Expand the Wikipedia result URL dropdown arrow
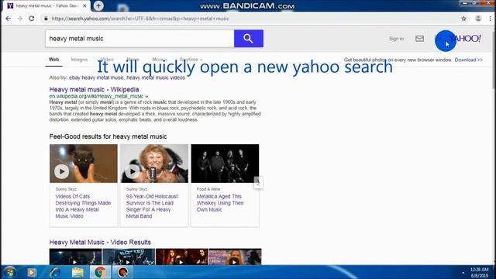The width and height of the screenshot is (496, 279). (146, 96)
